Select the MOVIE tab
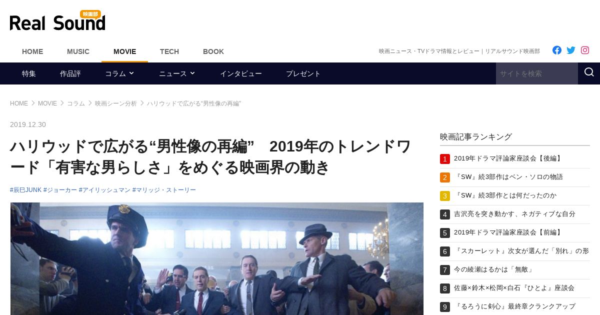The width and height of the screenshot is (600, 315). [x=124, y=51]
